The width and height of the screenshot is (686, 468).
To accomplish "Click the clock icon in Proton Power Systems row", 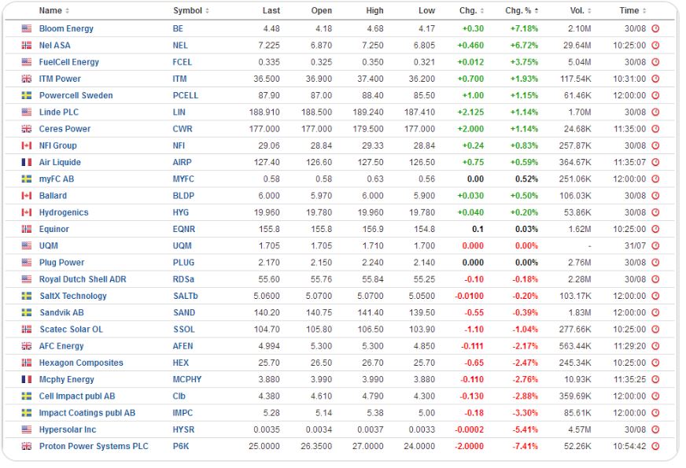I will [x=655, y=447].
